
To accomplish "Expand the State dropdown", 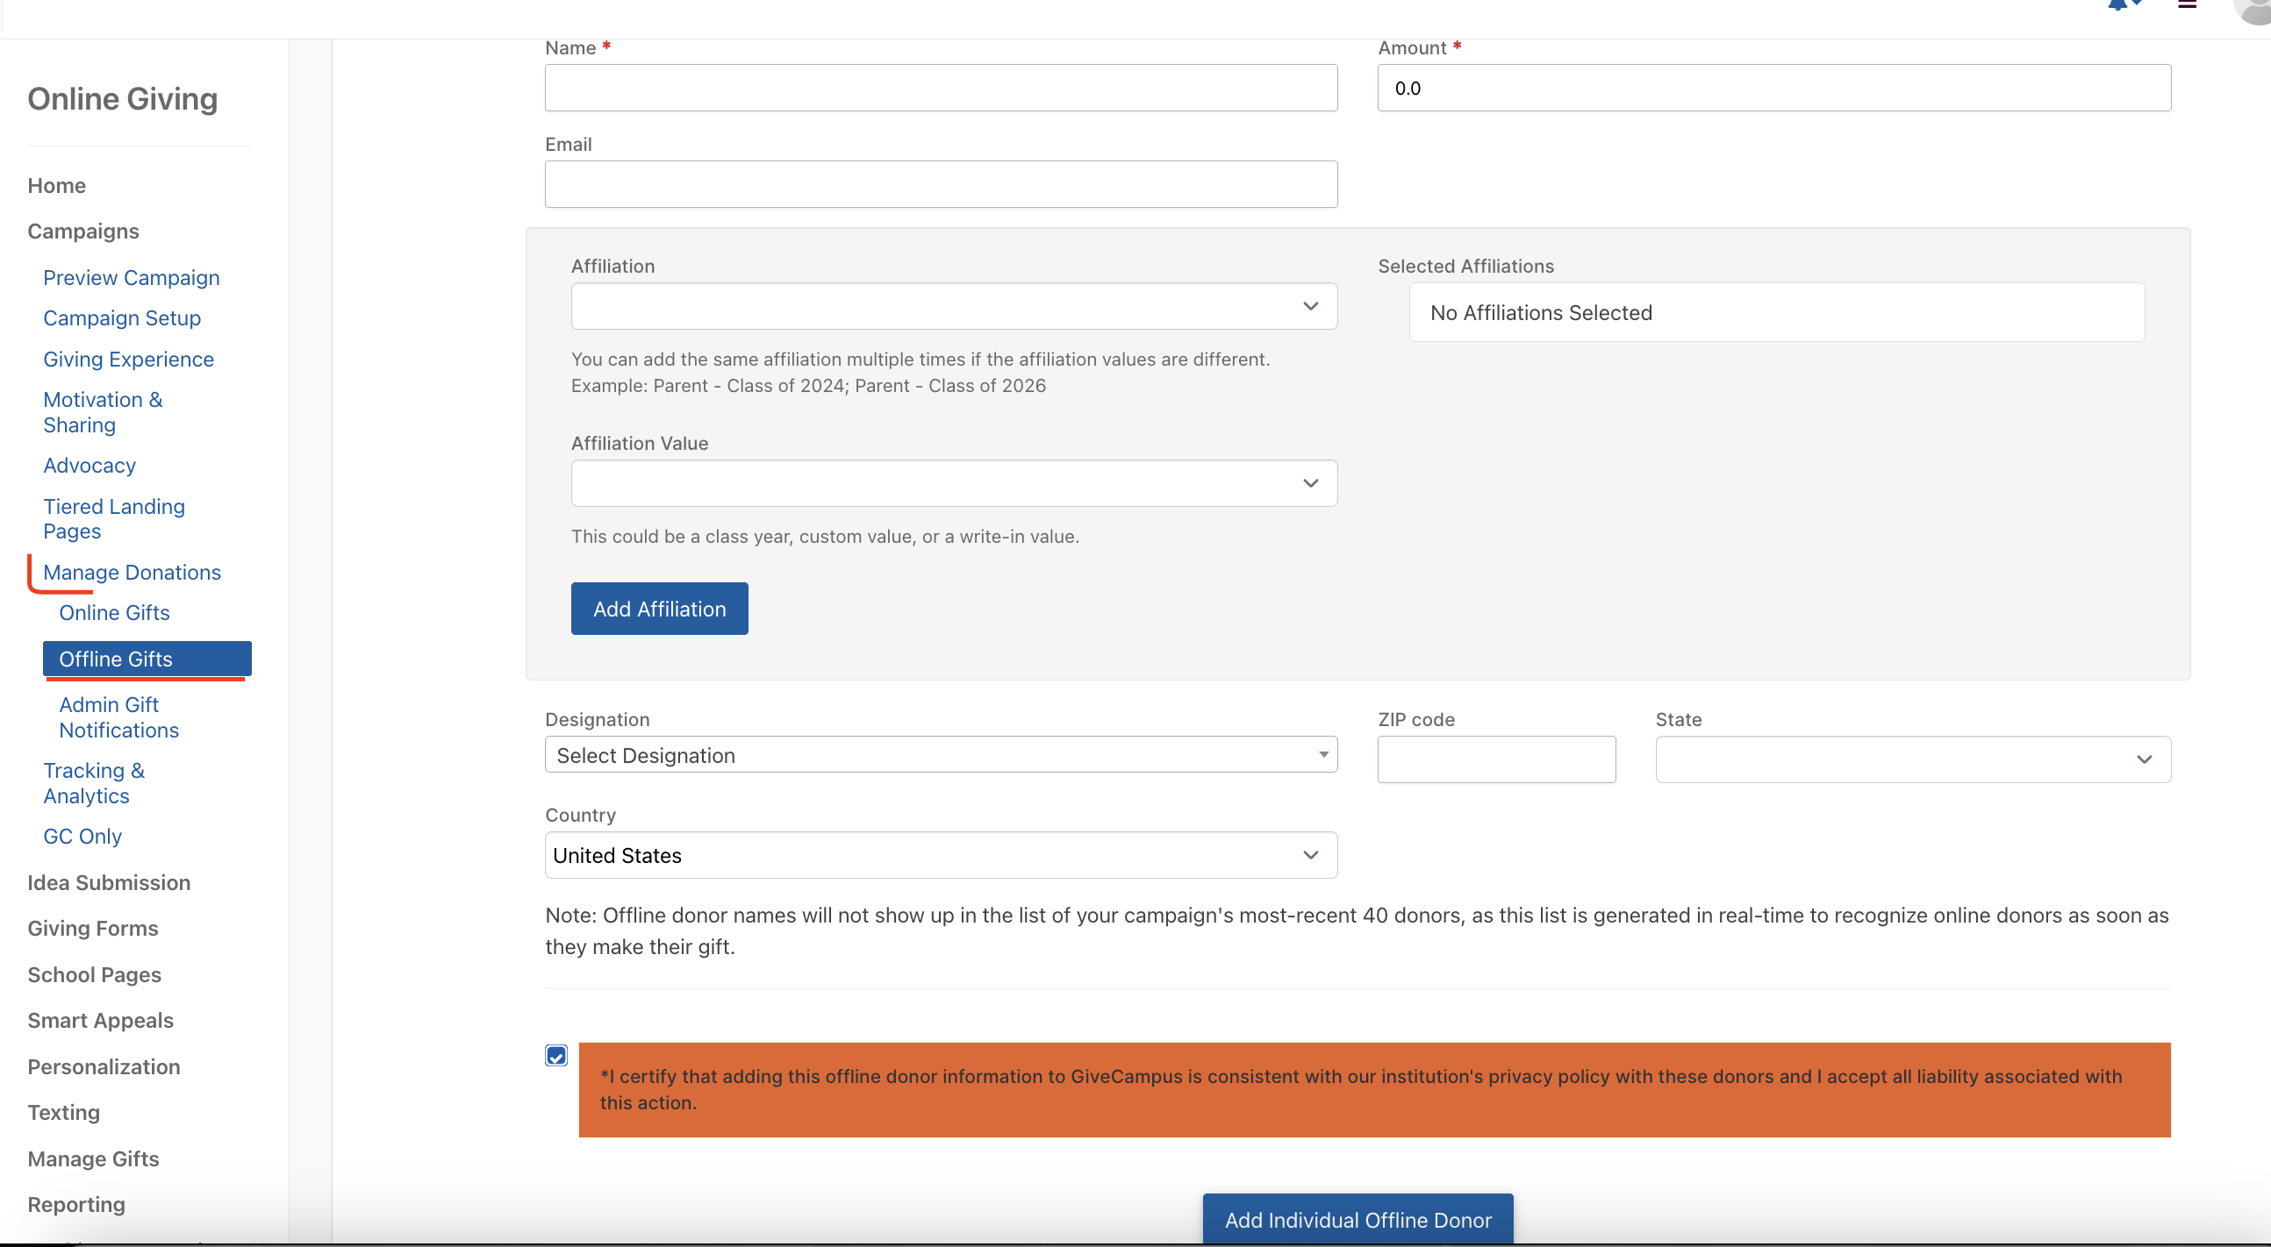I will [1912, 759].
